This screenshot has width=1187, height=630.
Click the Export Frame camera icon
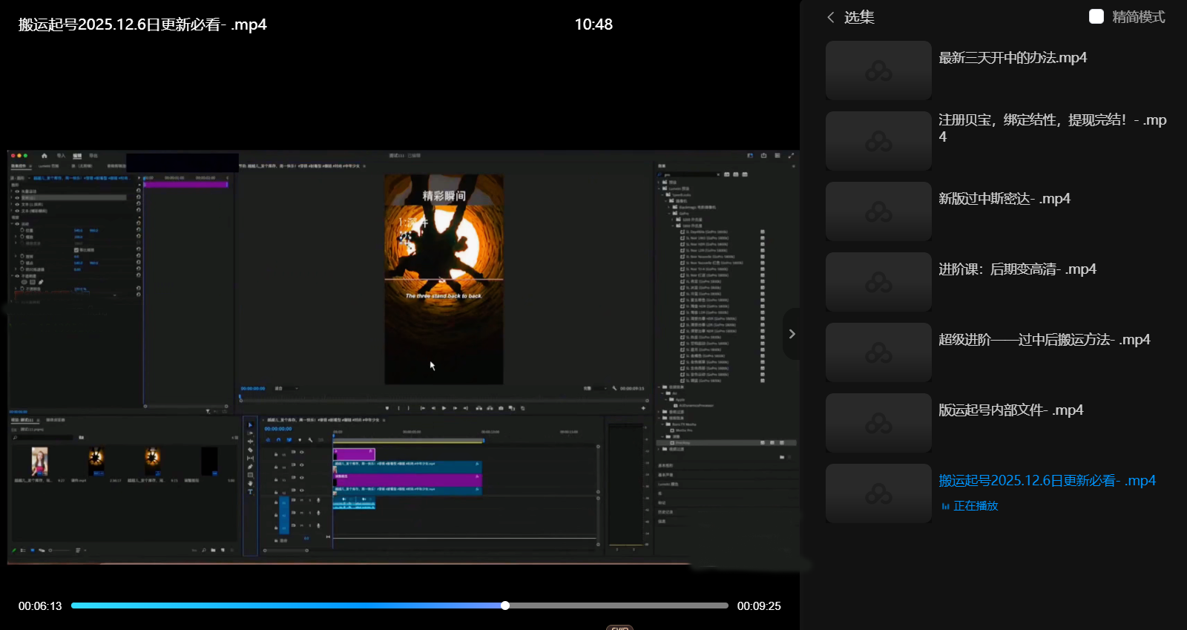point(501,408)
